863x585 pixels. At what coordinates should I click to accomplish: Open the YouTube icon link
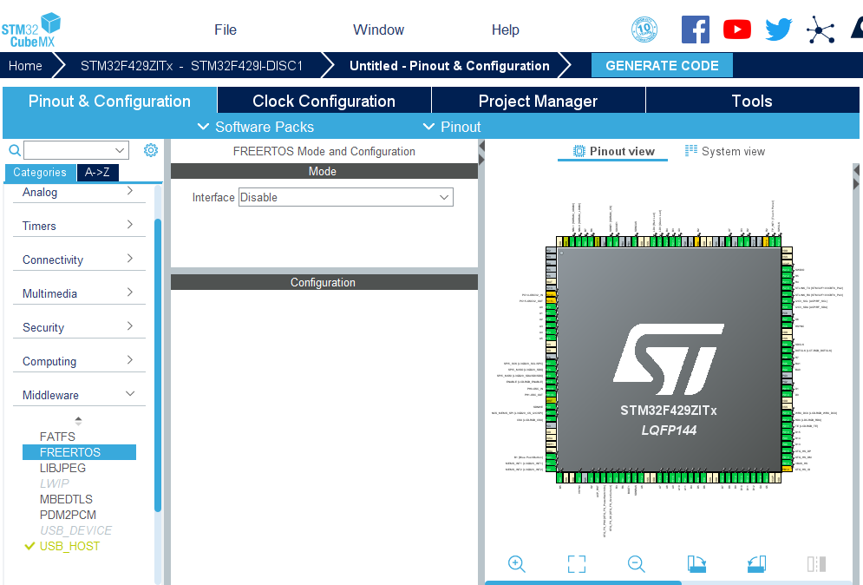[x=737, y=30]
